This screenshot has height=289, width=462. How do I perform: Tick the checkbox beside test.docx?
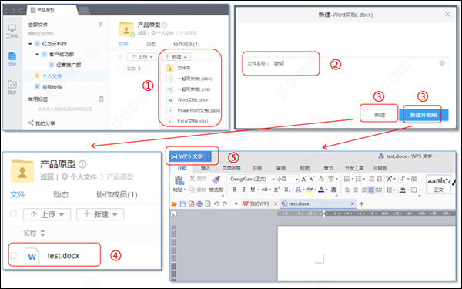click(14, 255)
